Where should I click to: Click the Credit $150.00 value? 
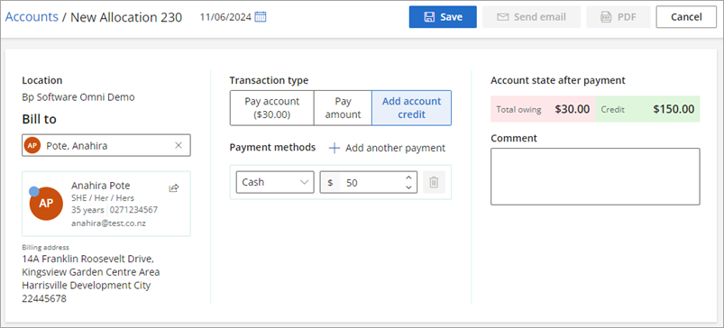click(674, 109)
